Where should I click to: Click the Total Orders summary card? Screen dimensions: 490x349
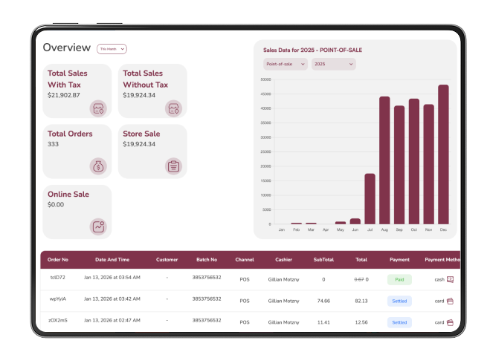coord(77,151)
